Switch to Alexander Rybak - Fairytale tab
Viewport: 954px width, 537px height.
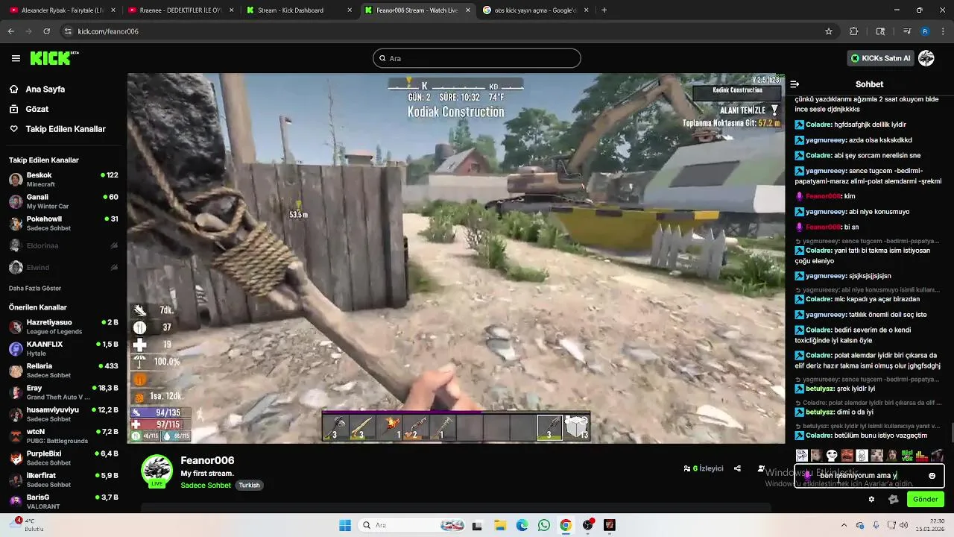point(60,10)
